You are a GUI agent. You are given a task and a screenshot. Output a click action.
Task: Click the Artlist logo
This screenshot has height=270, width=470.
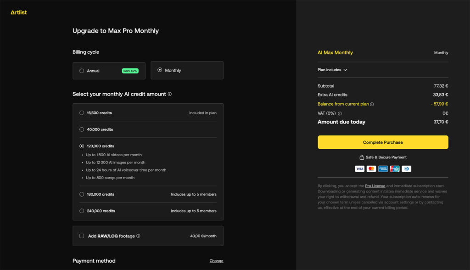(19, 12)
